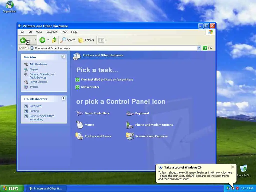Click the Printing troubleshooter help icon
256x192 pixels.
pyautogui.click(x=26, y=111)
